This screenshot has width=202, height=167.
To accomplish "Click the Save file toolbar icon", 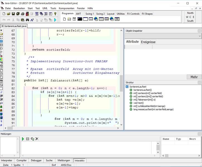I will (13, 14).
